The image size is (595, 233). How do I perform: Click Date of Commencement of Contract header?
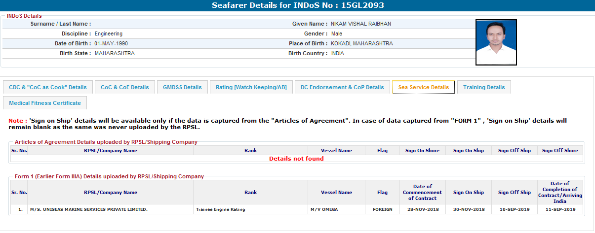click(422, 192)
